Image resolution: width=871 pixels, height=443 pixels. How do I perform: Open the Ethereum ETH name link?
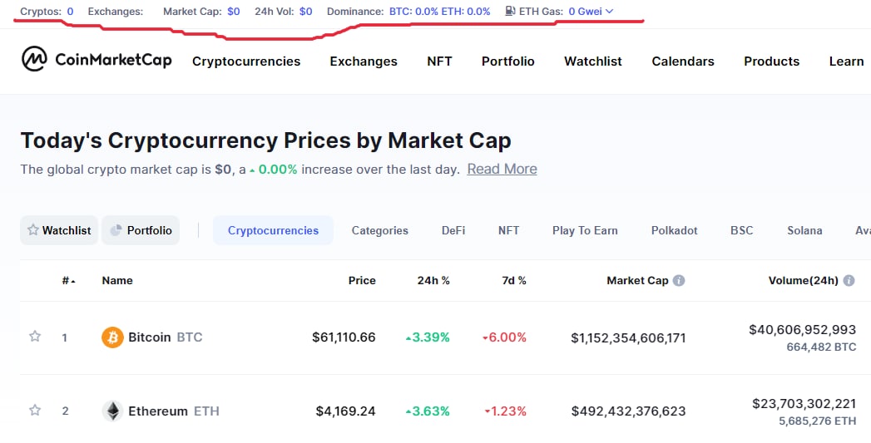(174, 411)
